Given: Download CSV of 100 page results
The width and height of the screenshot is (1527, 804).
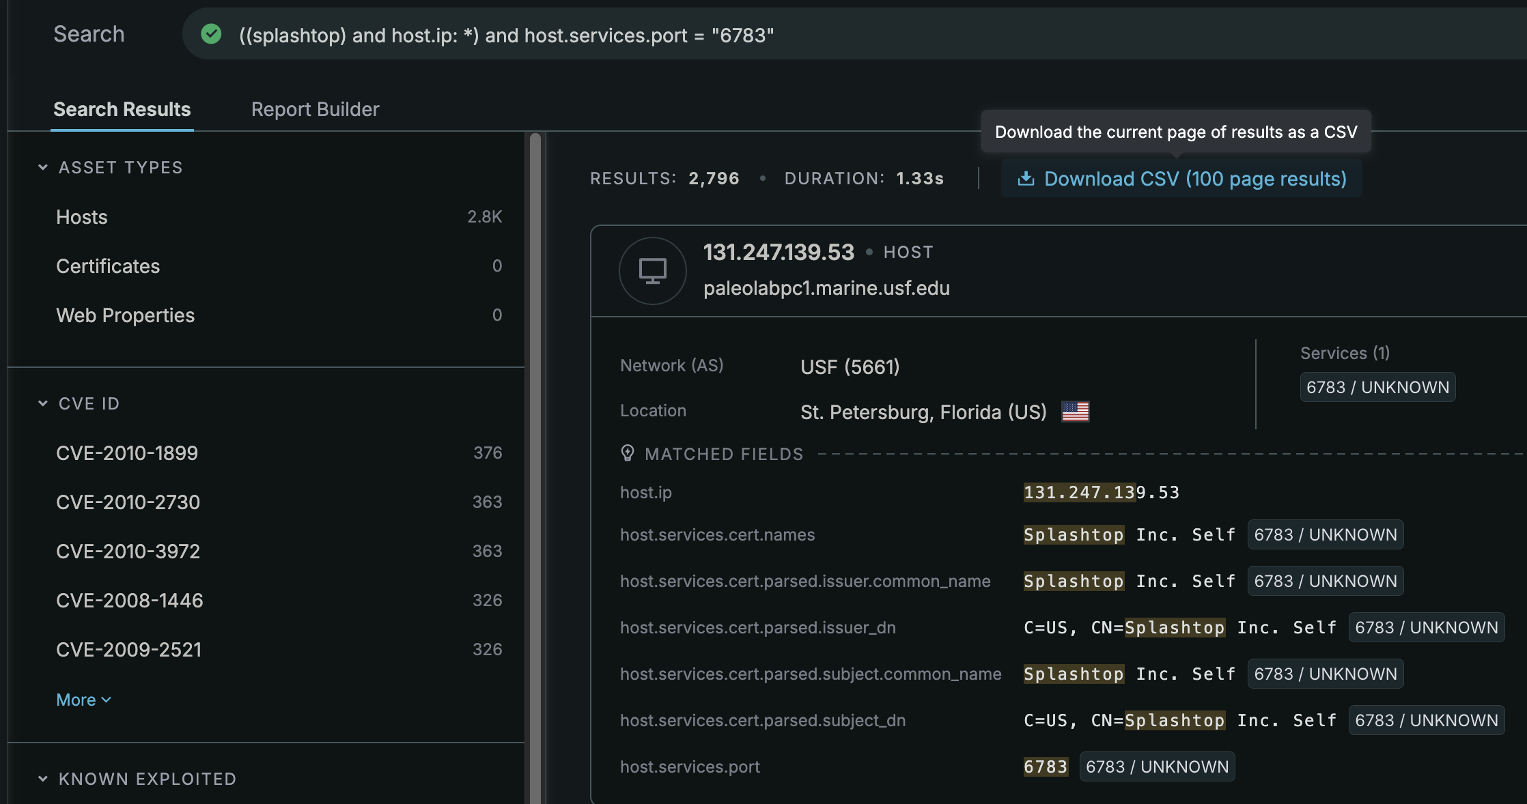Looking at the screenshot, I should tap(1194, 179).
